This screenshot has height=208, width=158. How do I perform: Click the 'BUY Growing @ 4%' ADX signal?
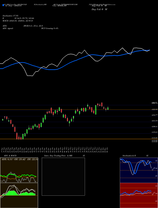50,28
